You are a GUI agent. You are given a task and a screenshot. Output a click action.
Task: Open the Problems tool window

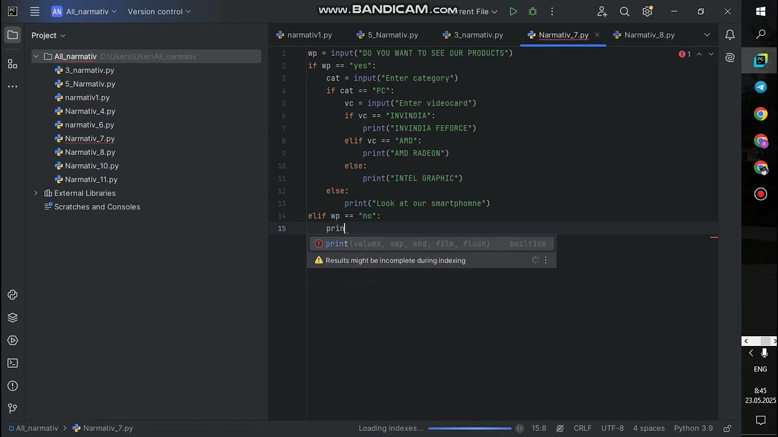[12, 386]
